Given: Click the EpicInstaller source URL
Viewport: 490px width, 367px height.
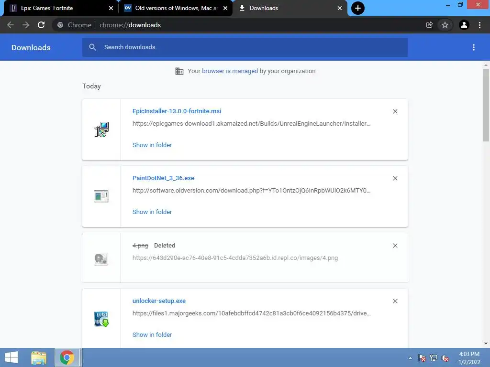Looking at the screenshot, I should 252,124.
